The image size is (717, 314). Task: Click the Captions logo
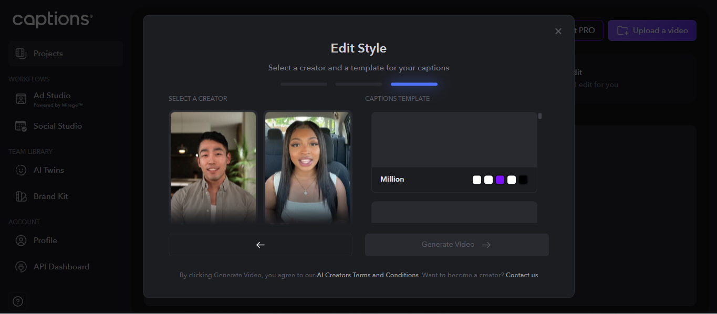pyautogui.click(x=51, y=19)
